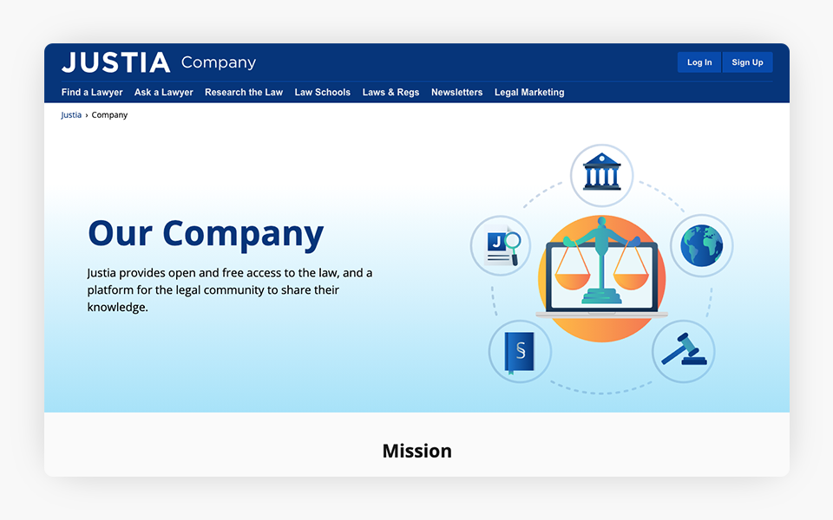Image resolution: width=833 pixels, height=520 pixels.
Task: Click the courthouse building icon
Action: click(601, 174)
